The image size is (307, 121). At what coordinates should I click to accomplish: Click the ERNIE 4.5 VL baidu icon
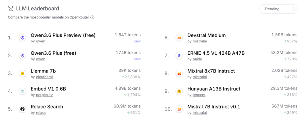pyautogui.click(x=179, y=56)
